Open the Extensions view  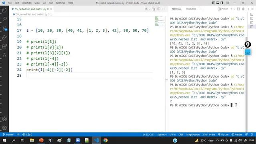(4, 46)
